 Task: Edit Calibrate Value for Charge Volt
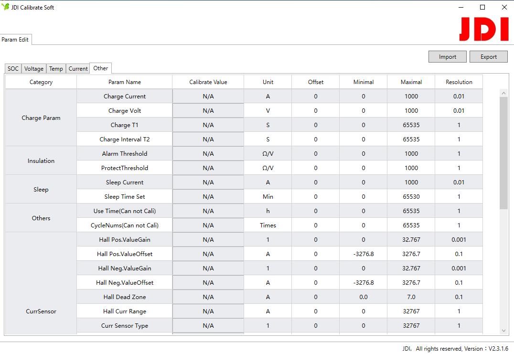(208, 111)
